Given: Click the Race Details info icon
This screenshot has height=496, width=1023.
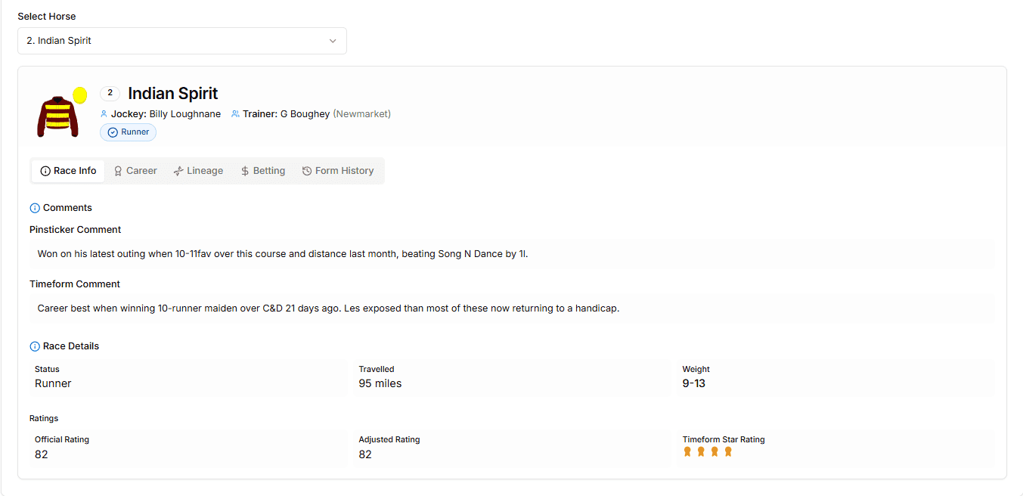Looking at the screenshot, I should click(35, 346).
